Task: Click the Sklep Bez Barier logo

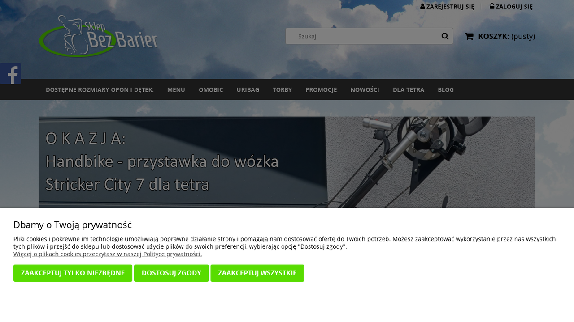Action: [x=98, y=36]
